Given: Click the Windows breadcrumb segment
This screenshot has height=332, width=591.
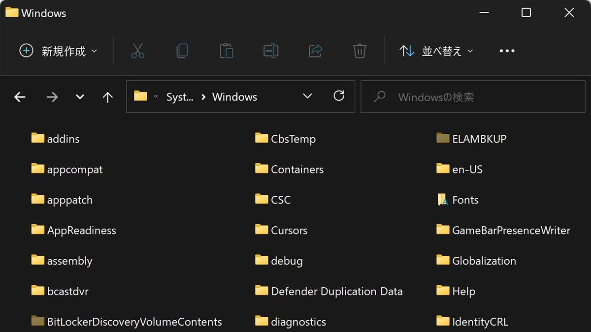Looking at the screenshot, I should click(234, 97).
